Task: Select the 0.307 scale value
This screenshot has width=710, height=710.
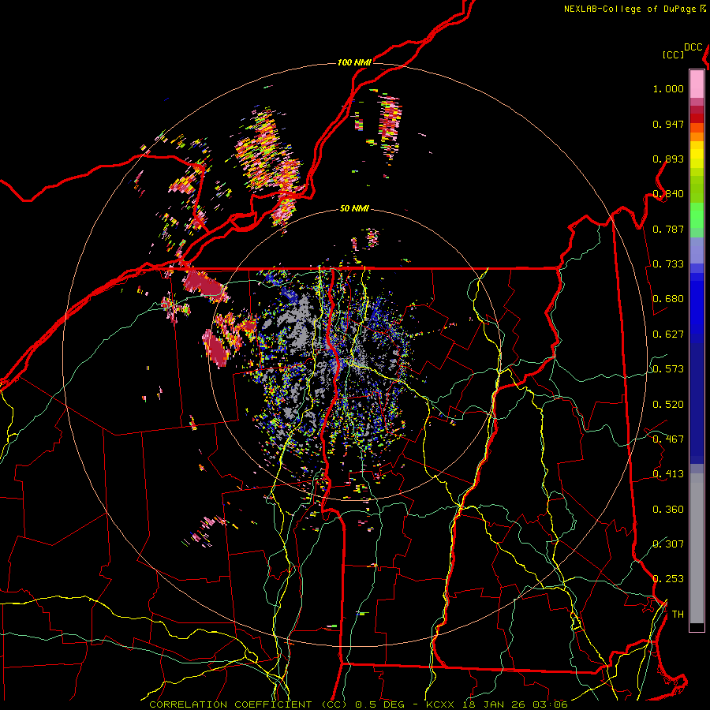Action: (x=668, y=544)
